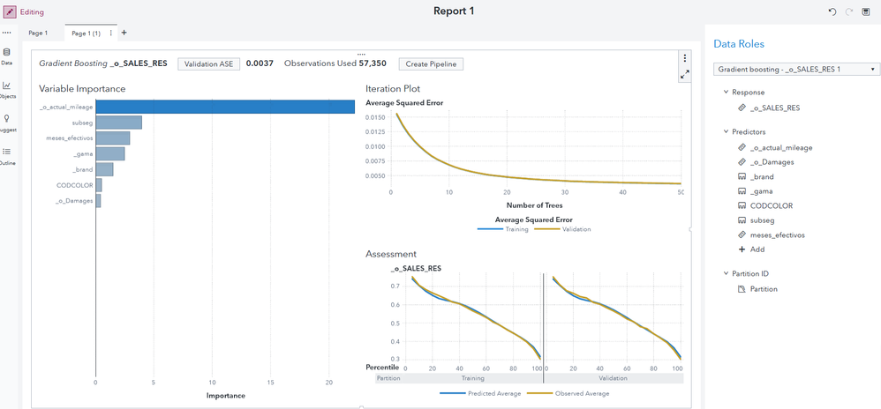Screen dimensions: 881x409
Task: Collapse the Predictors section
Action: [x=726, y=131]
